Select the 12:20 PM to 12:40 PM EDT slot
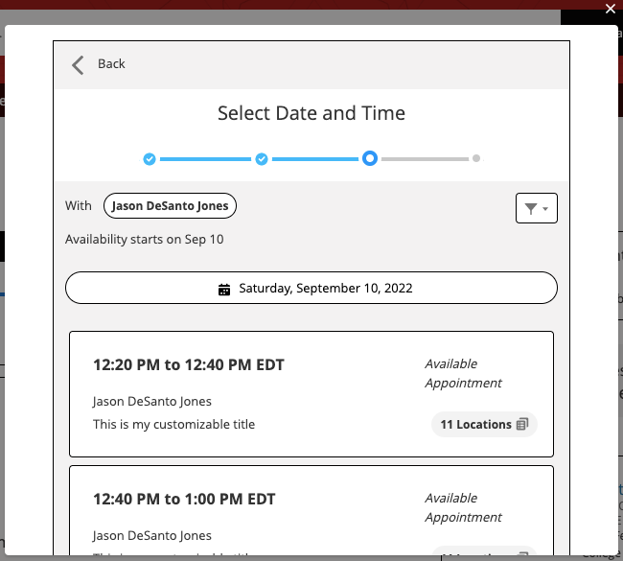This screenshot has width=623, height=561. point(311,394)
